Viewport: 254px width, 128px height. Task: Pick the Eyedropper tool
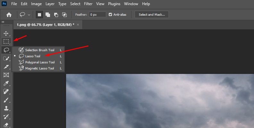(x=6, y=83)
